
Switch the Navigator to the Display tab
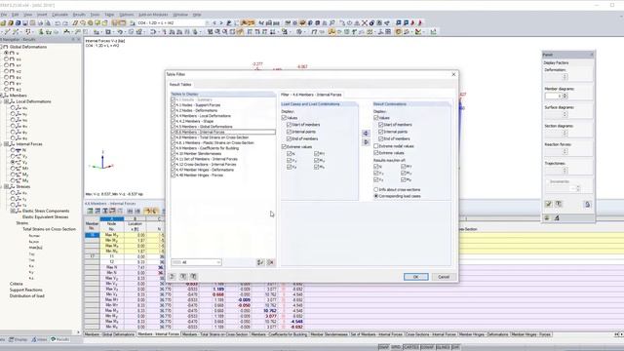18,339
